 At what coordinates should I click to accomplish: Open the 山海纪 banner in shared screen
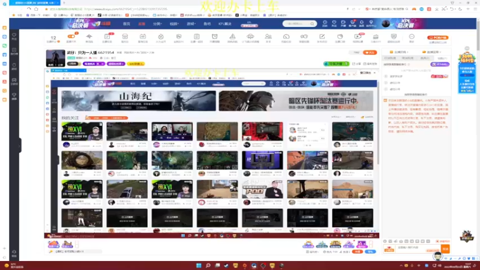point(139,101)
